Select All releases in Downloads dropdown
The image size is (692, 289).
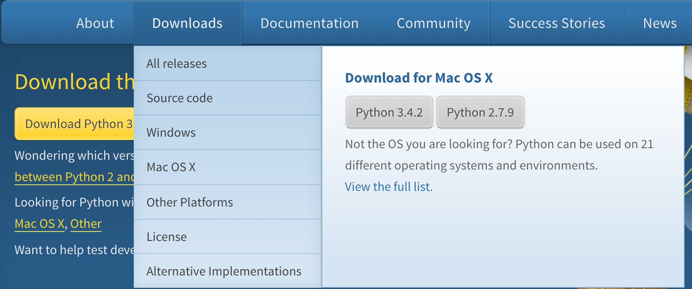227,64
